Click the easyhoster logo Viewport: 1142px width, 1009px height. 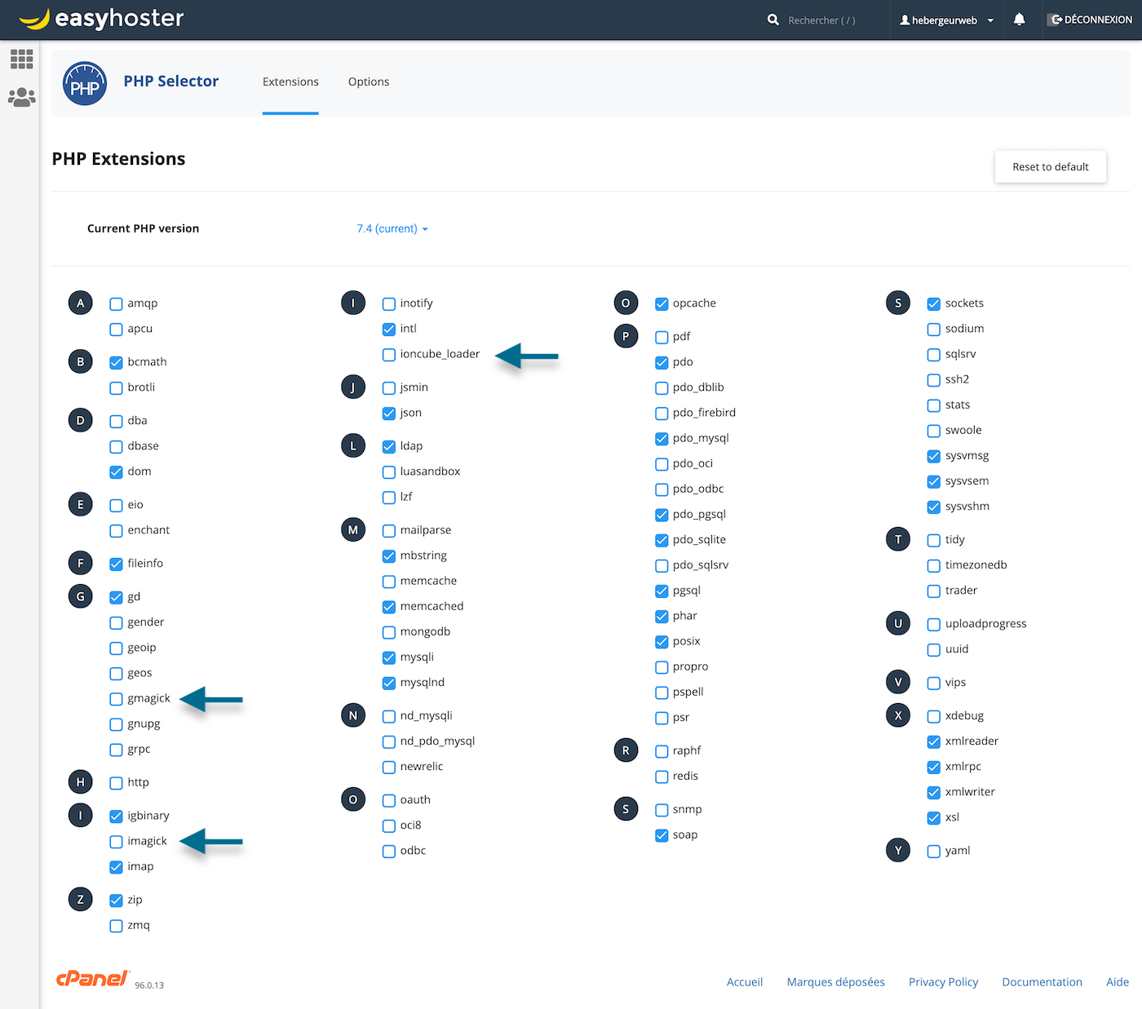pyautogui.click(x=102, y=19)
